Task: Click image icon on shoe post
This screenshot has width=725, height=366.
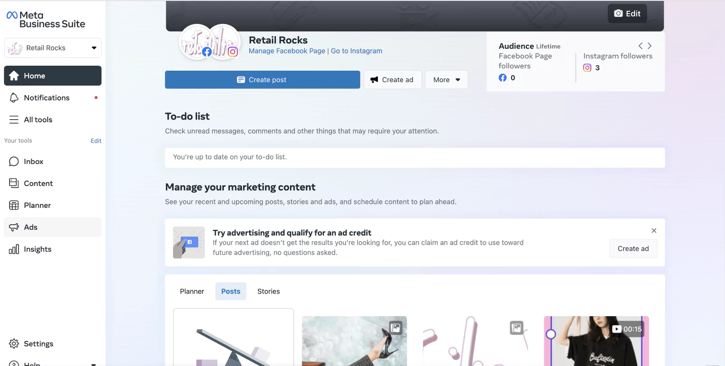Action: [x=396, y=327]
